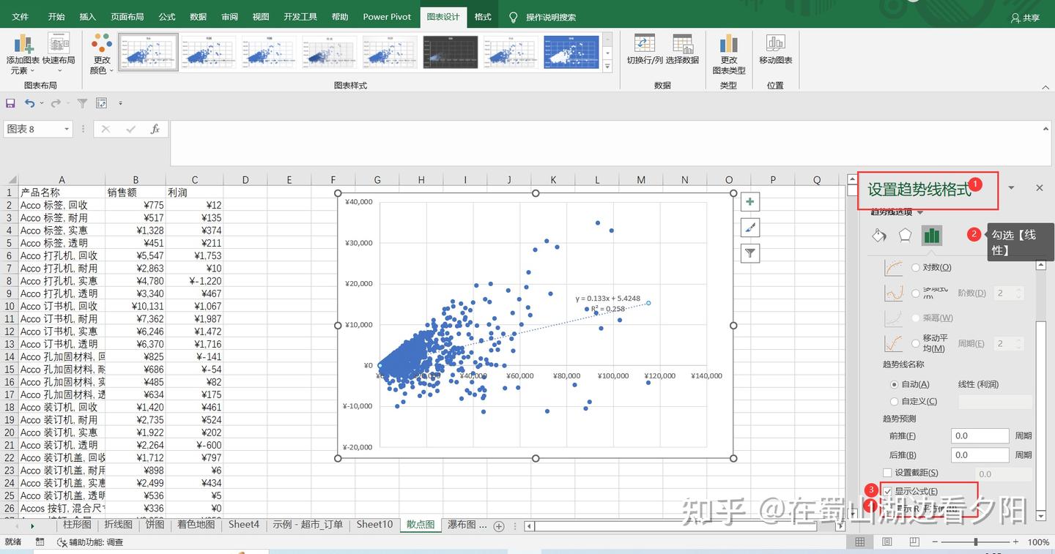Open the 趋势线选项 dropdown arrow in pane
Screen dimensions: 1055x554
tap(920, 212)
